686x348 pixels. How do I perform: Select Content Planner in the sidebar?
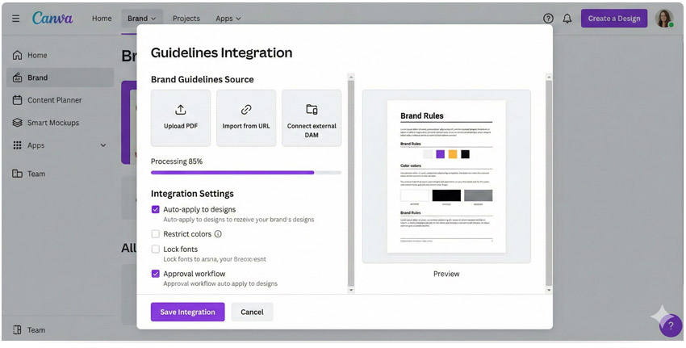[x=60, y=100]
